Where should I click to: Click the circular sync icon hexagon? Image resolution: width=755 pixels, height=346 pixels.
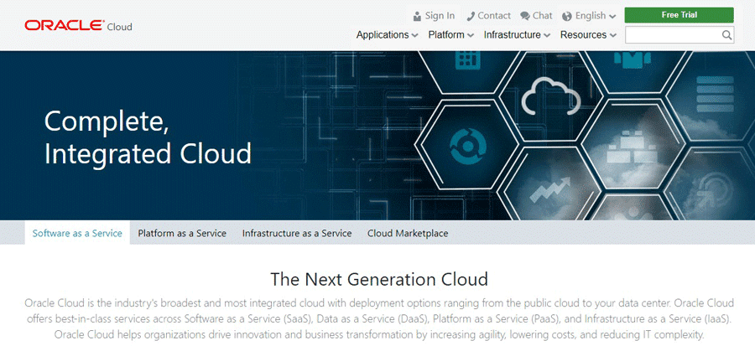467,146
